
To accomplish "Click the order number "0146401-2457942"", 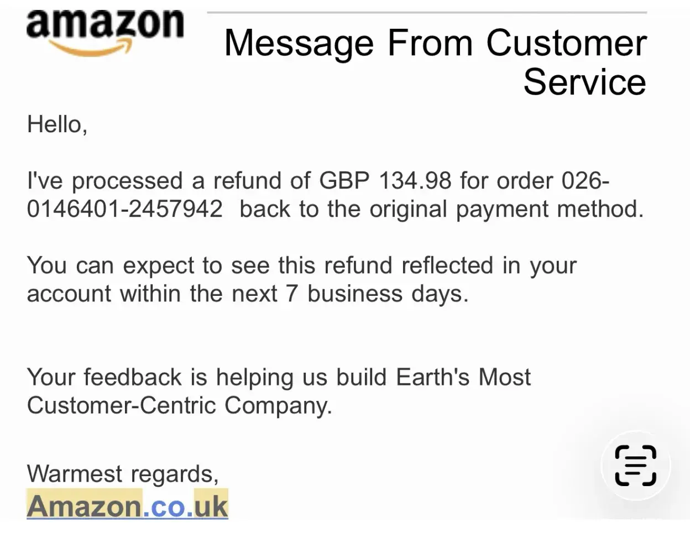I will point(124,209).
